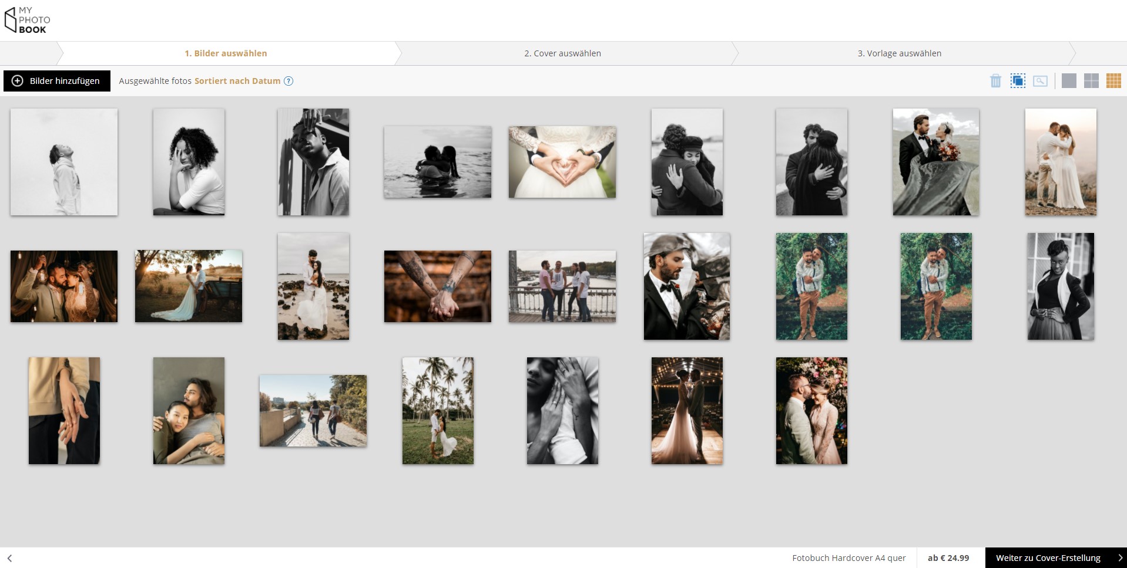Click the select-all photos icon

(1018, 81)
